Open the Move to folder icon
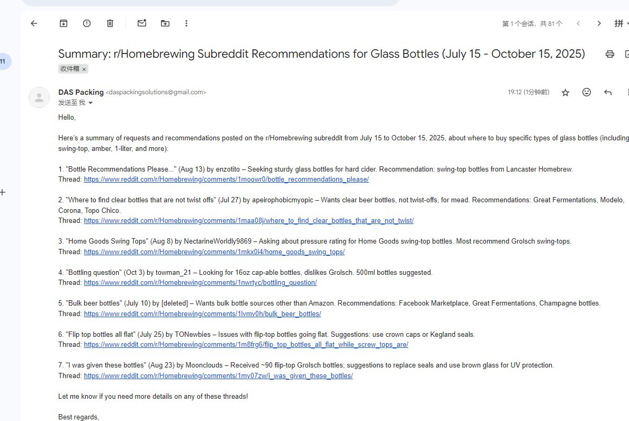The width and height of the screenshot is (629, 421). click(x=165, y=23)
